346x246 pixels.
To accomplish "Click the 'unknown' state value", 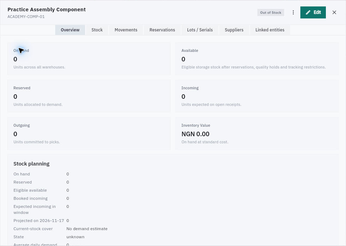I will click(x=75, y=237).
